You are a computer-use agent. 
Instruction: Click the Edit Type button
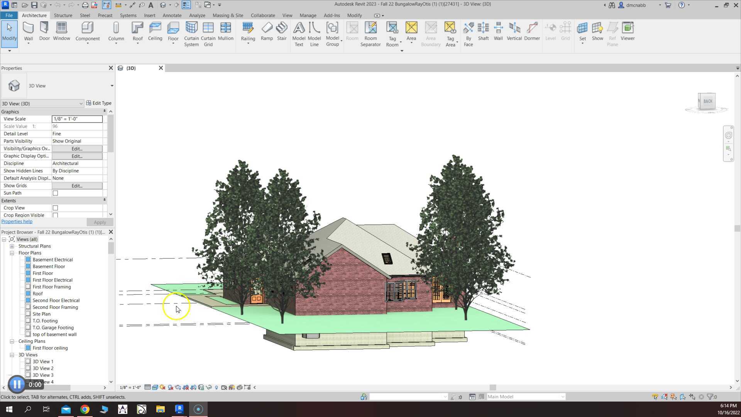[99, 103]
